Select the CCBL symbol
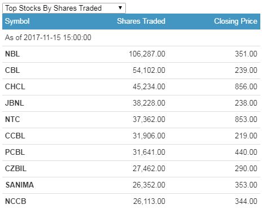Image resolution: width=262 pixels, height=209 pixels. (x=15, y=136)
